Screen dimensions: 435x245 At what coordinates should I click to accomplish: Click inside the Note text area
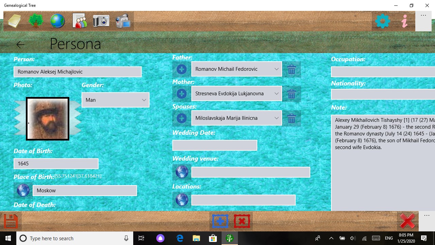click(383, 163)
